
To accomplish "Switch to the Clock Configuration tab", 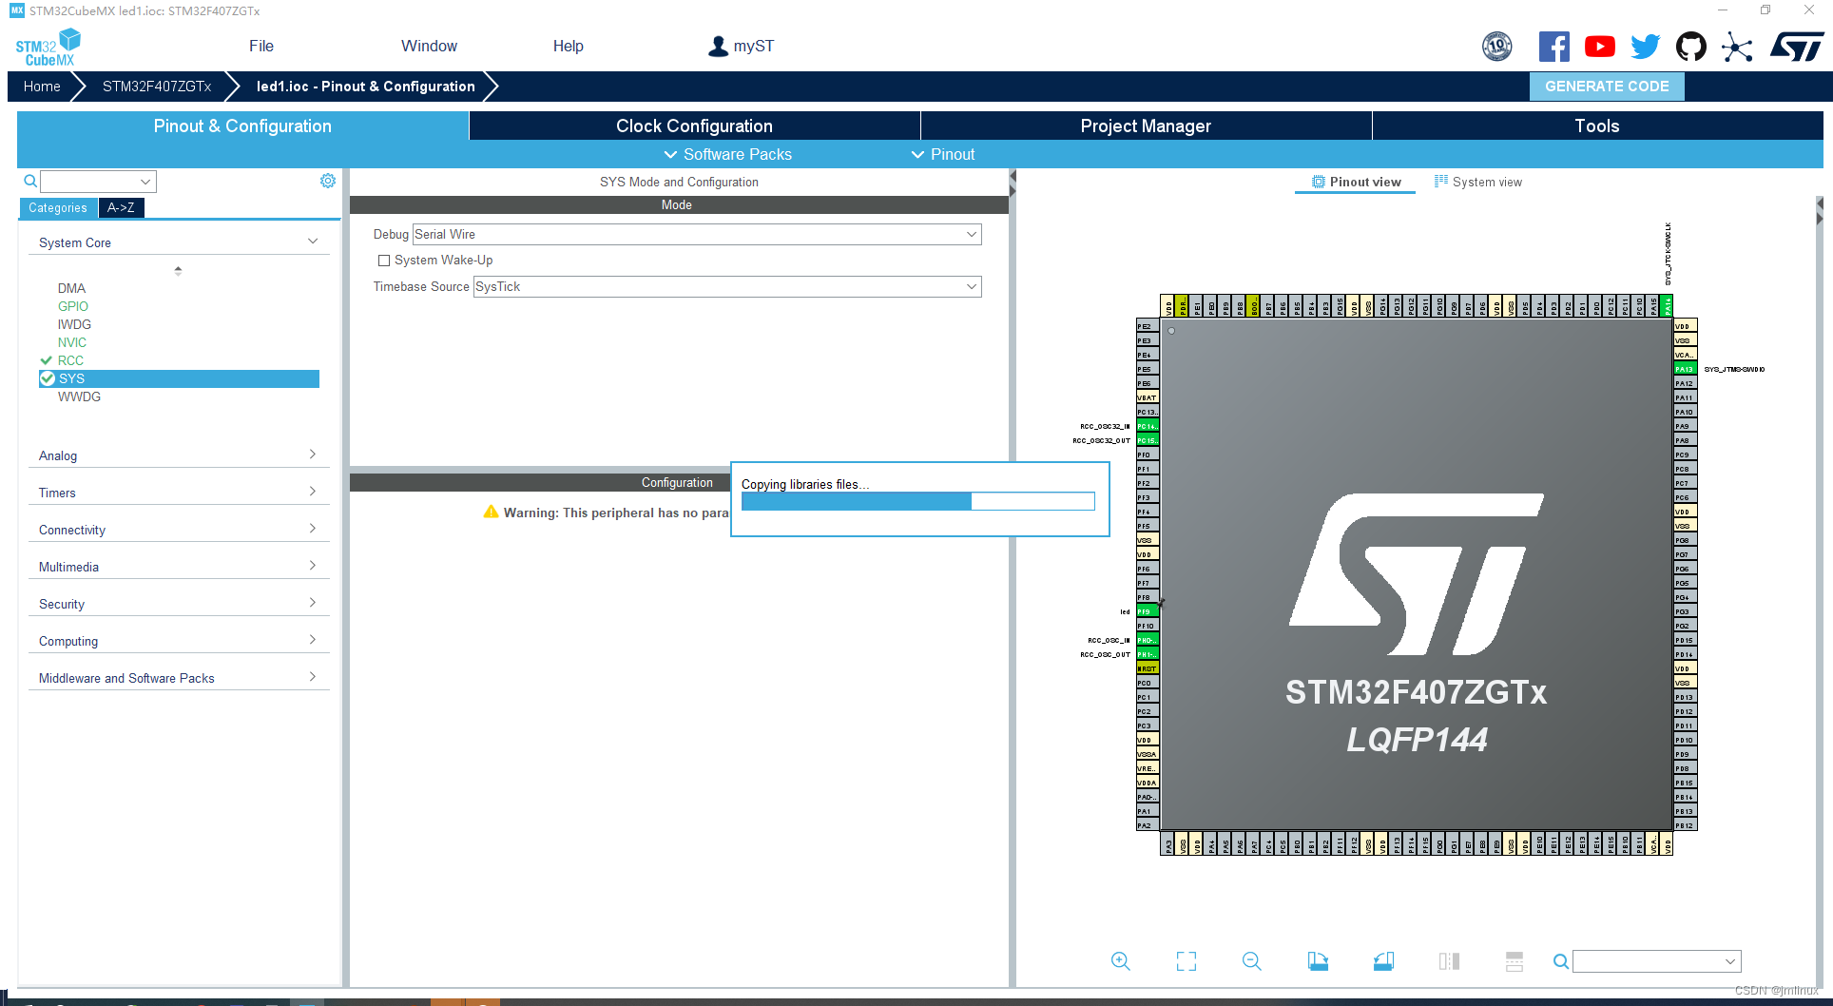I will coord(693,126).
